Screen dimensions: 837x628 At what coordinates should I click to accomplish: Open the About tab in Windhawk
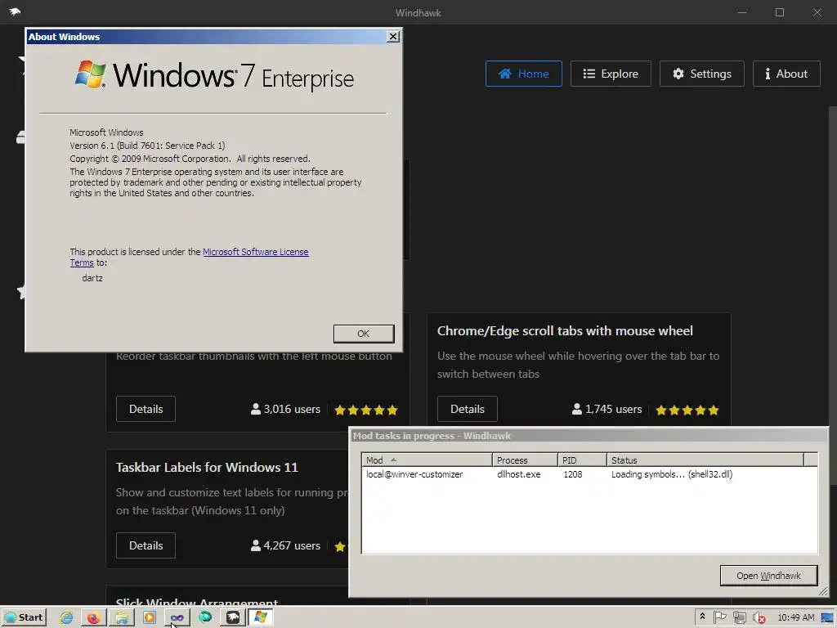[x=786, y=74]
